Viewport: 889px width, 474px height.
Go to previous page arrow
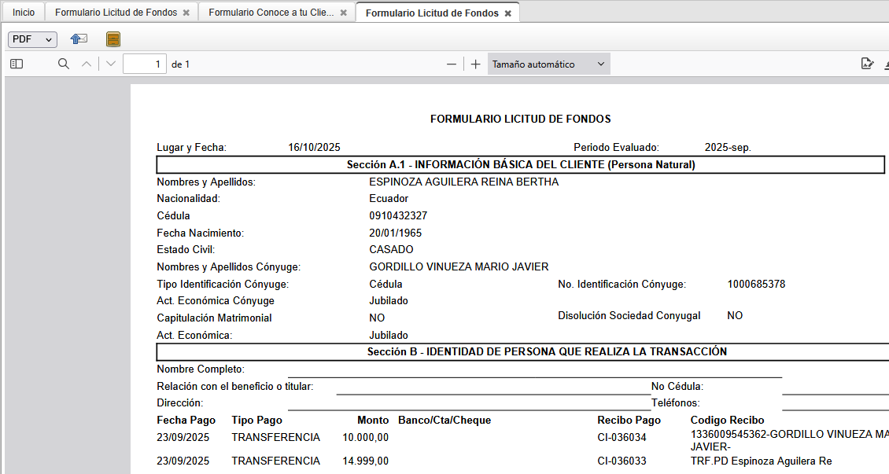(87, 64)
